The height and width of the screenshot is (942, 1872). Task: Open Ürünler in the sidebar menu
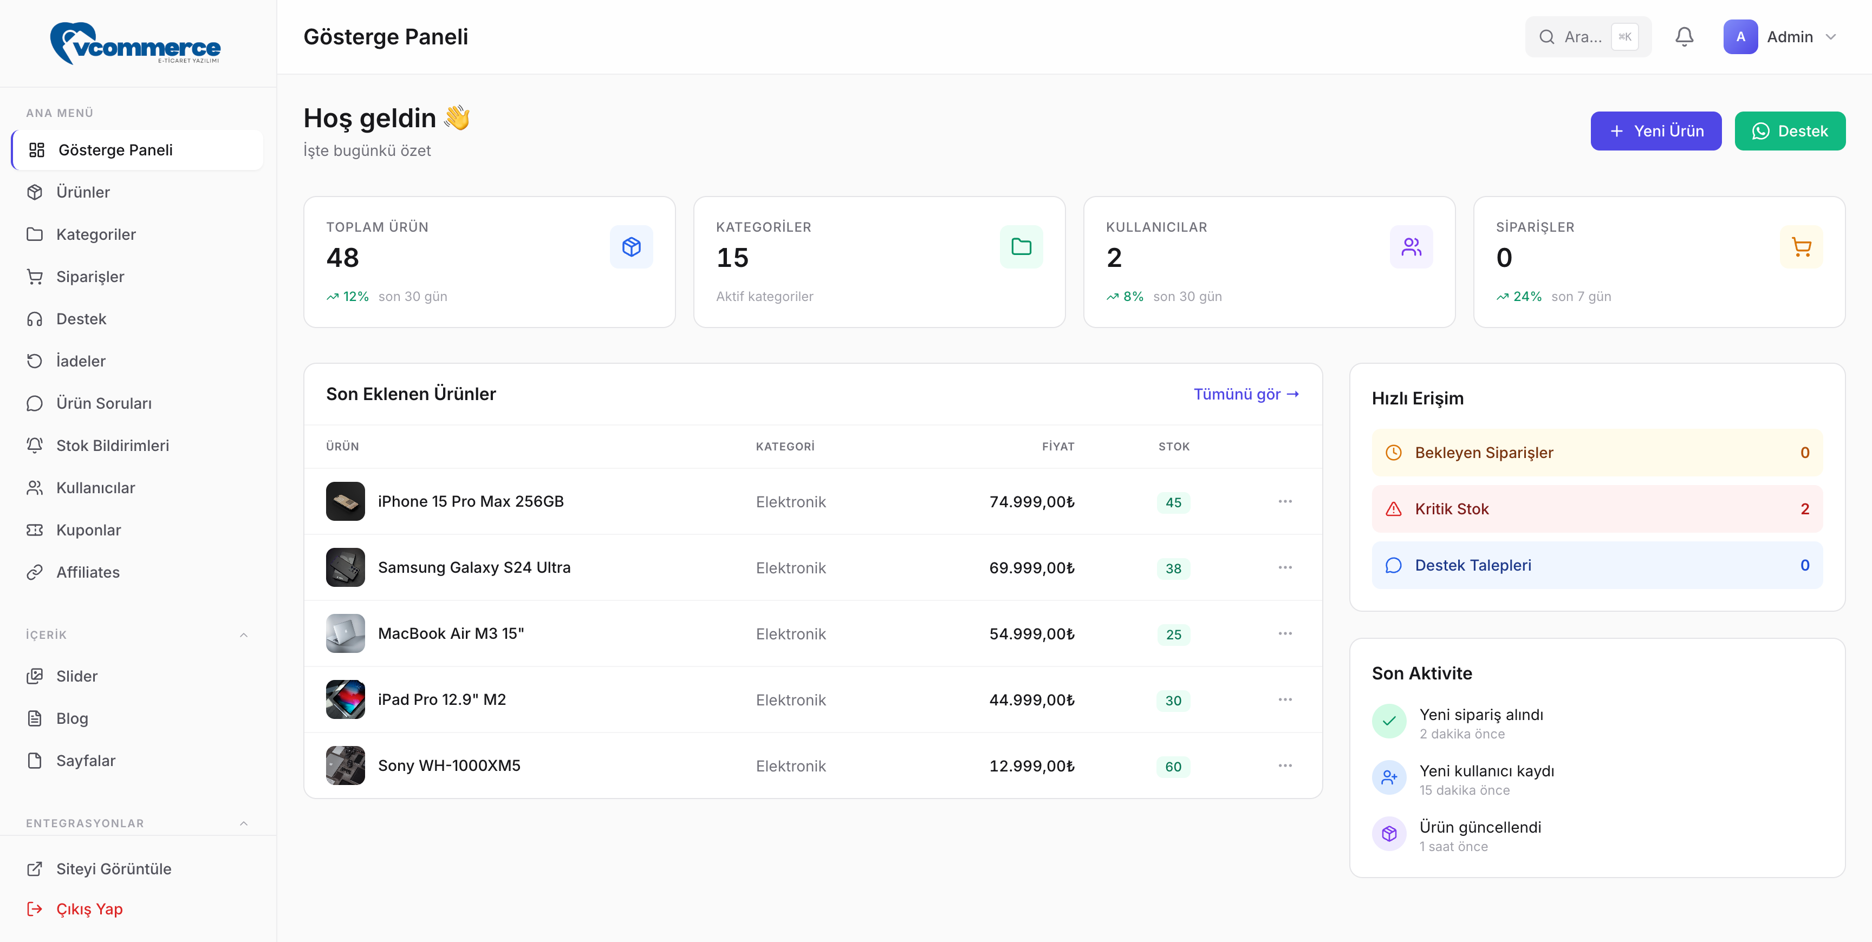[83, 192]
